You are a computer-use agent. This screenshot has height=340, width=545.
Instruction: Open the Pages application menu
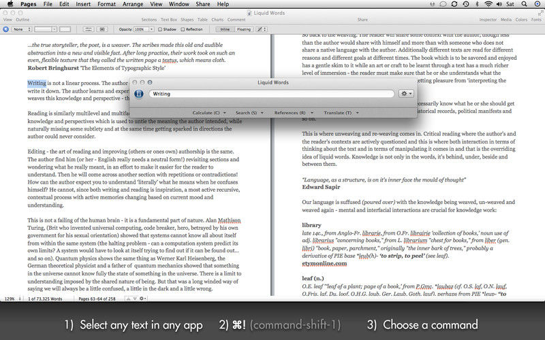[x=28, y=4]
